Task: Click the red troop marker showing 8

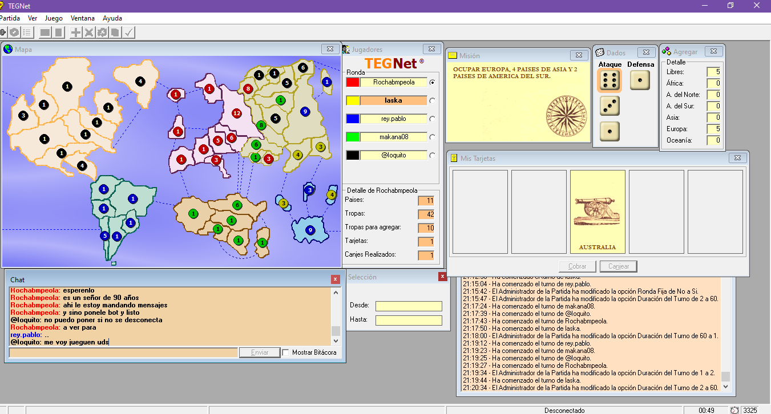Action: (x=248, y=89)
